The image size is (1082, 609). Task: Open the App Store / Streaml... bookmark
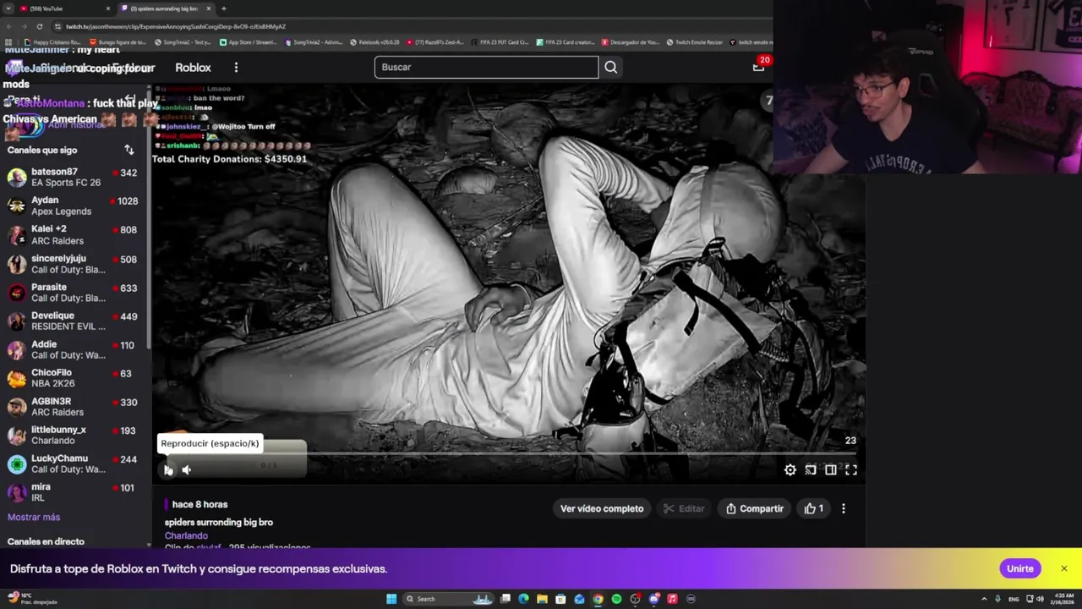[x=248, y=42]
